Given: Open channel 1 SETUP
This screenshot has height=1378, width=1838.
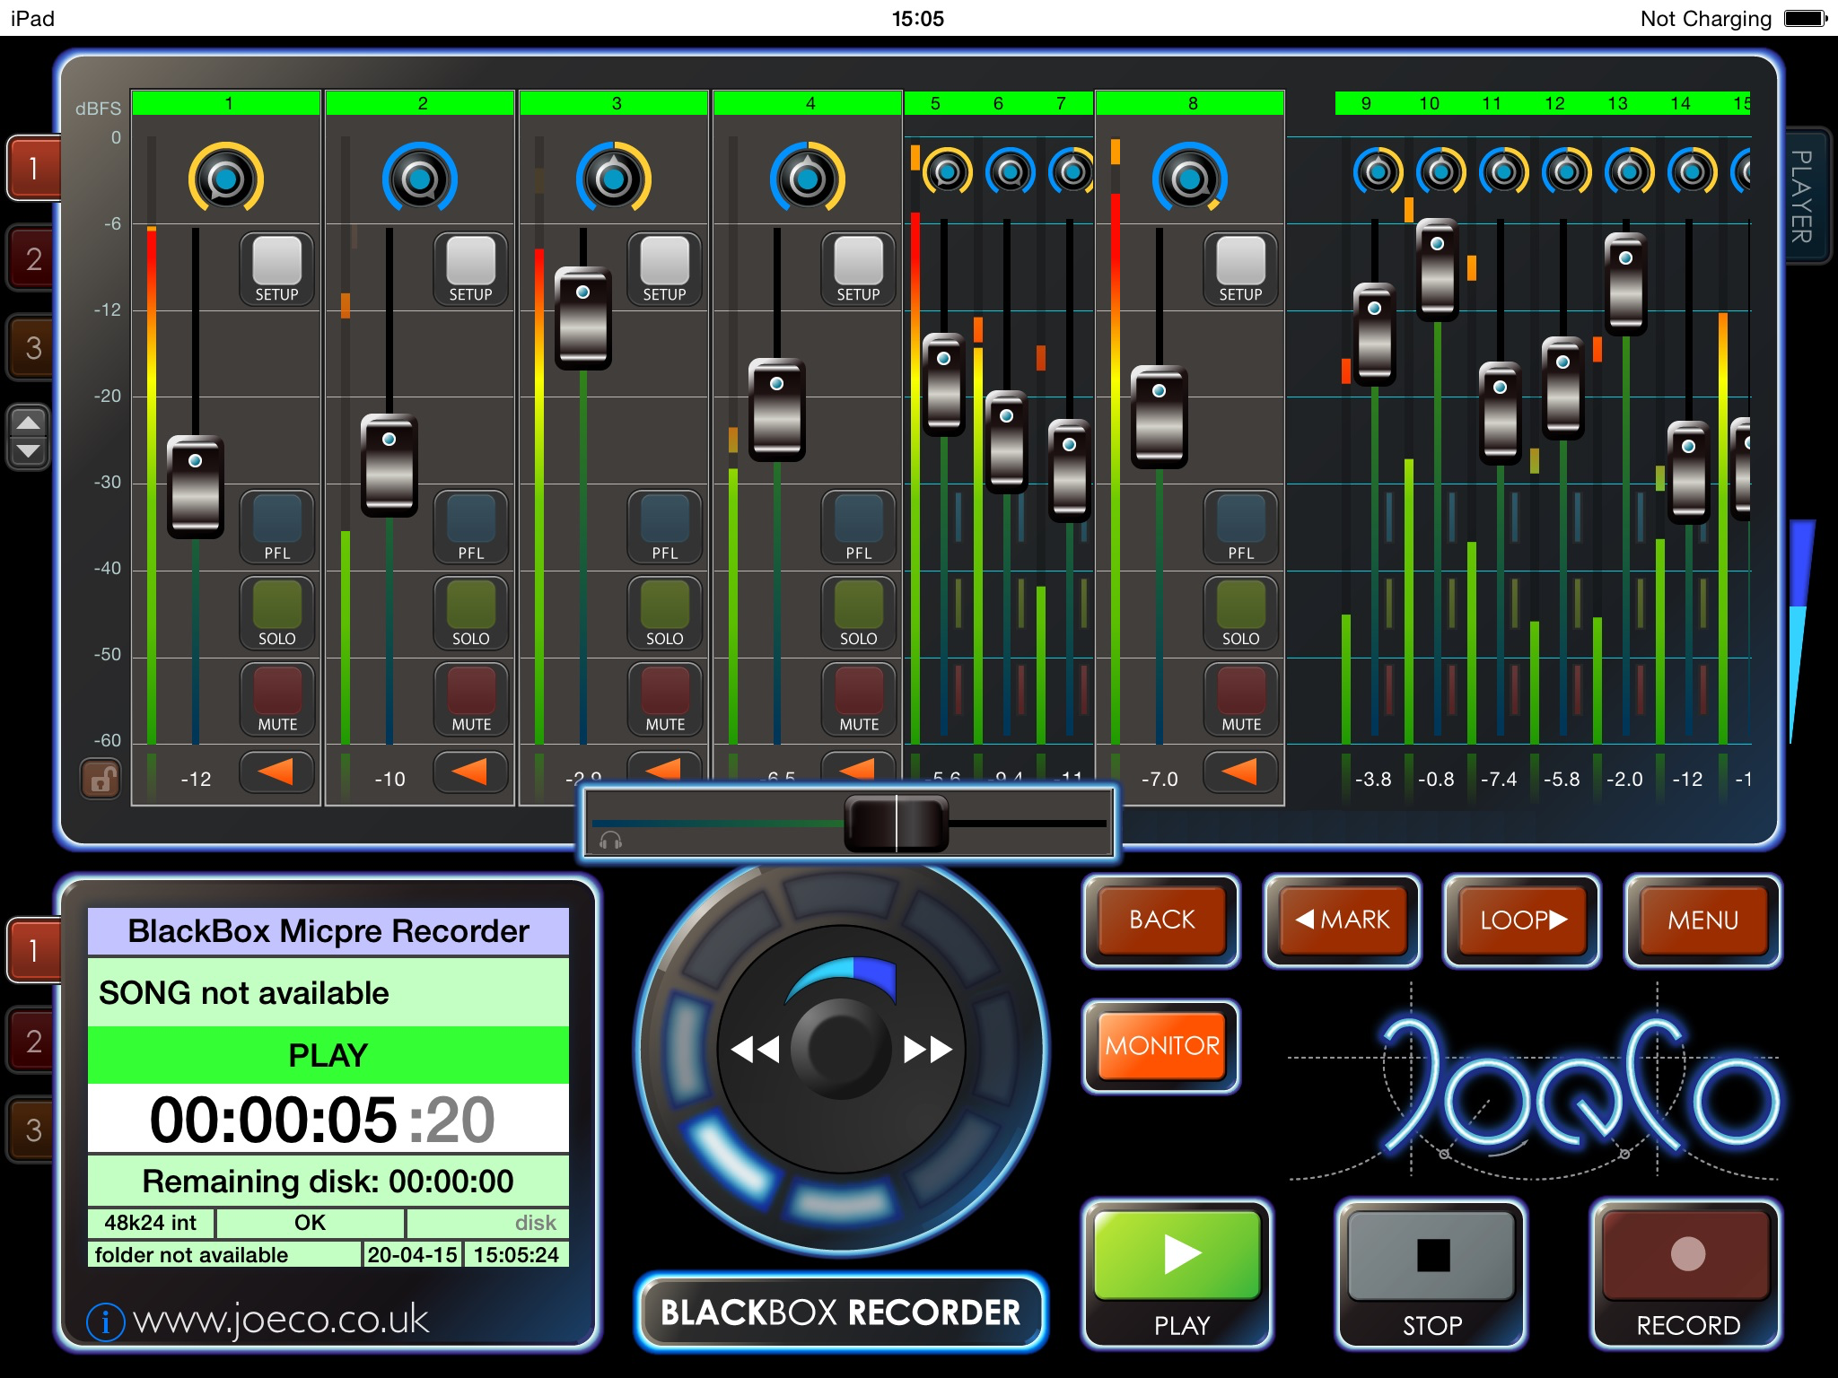Looking at the screenshot, I should coord(276,270).
